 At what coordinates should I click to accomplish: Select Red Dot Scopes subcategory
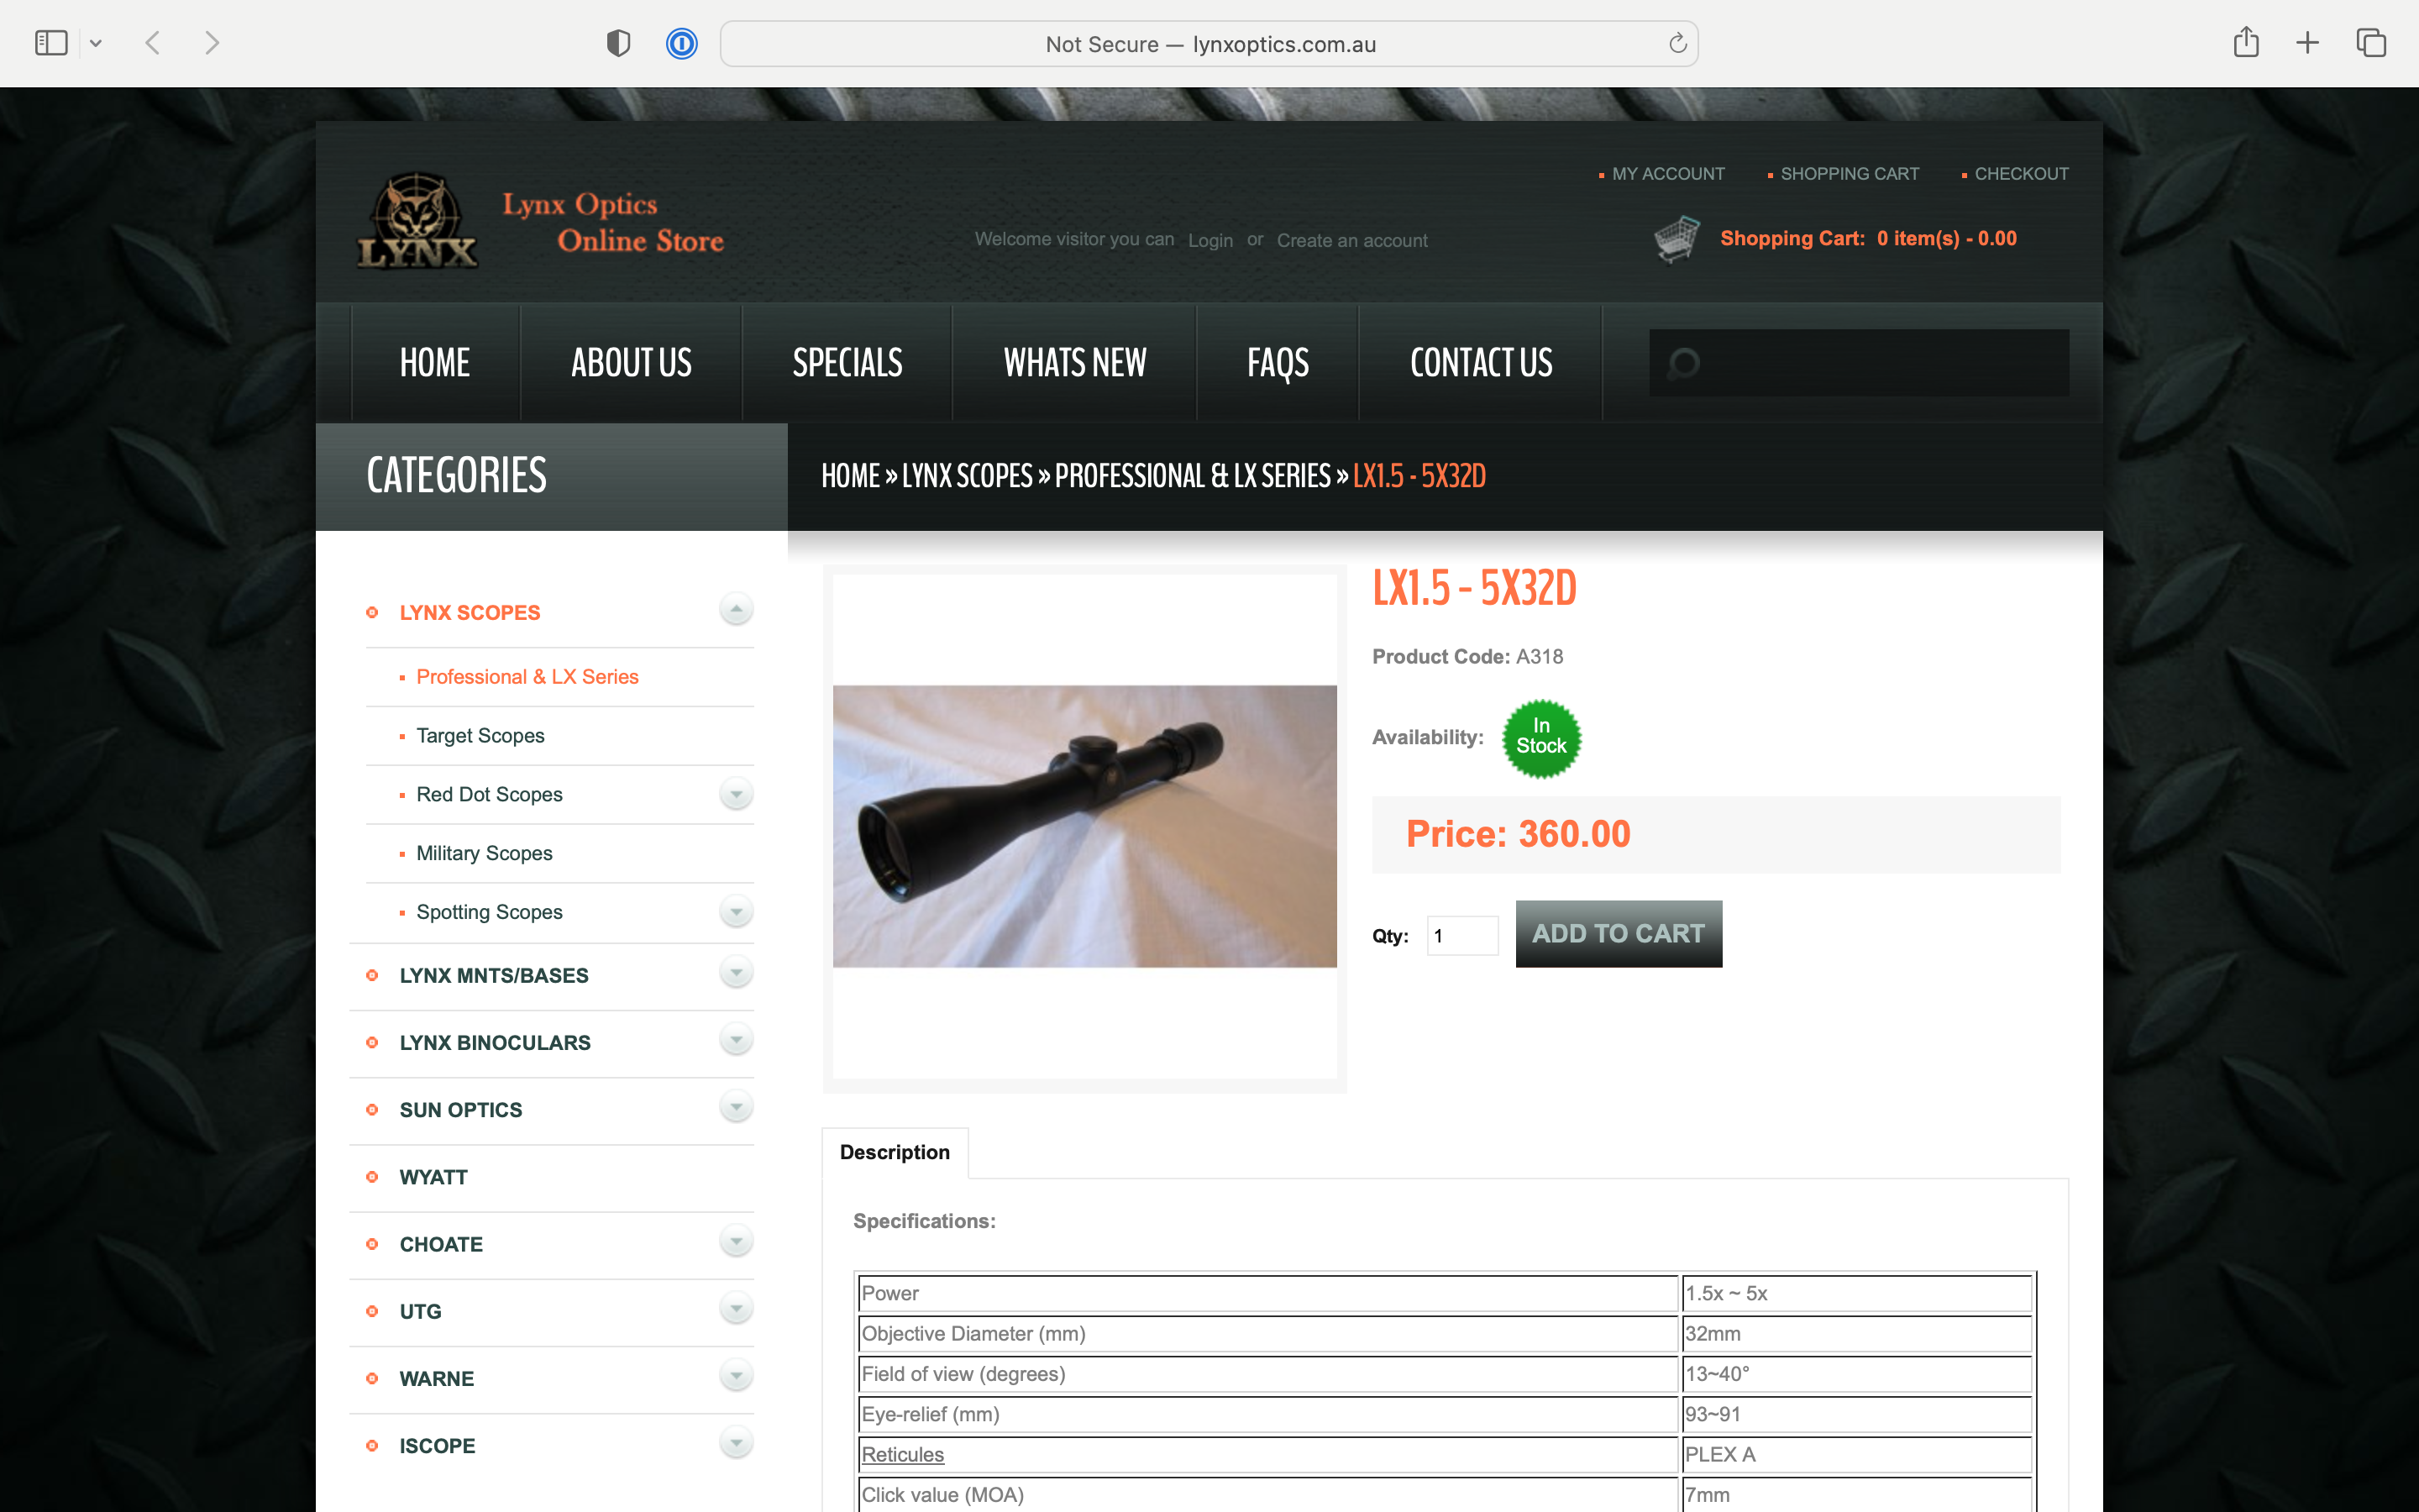click(489, 795)
